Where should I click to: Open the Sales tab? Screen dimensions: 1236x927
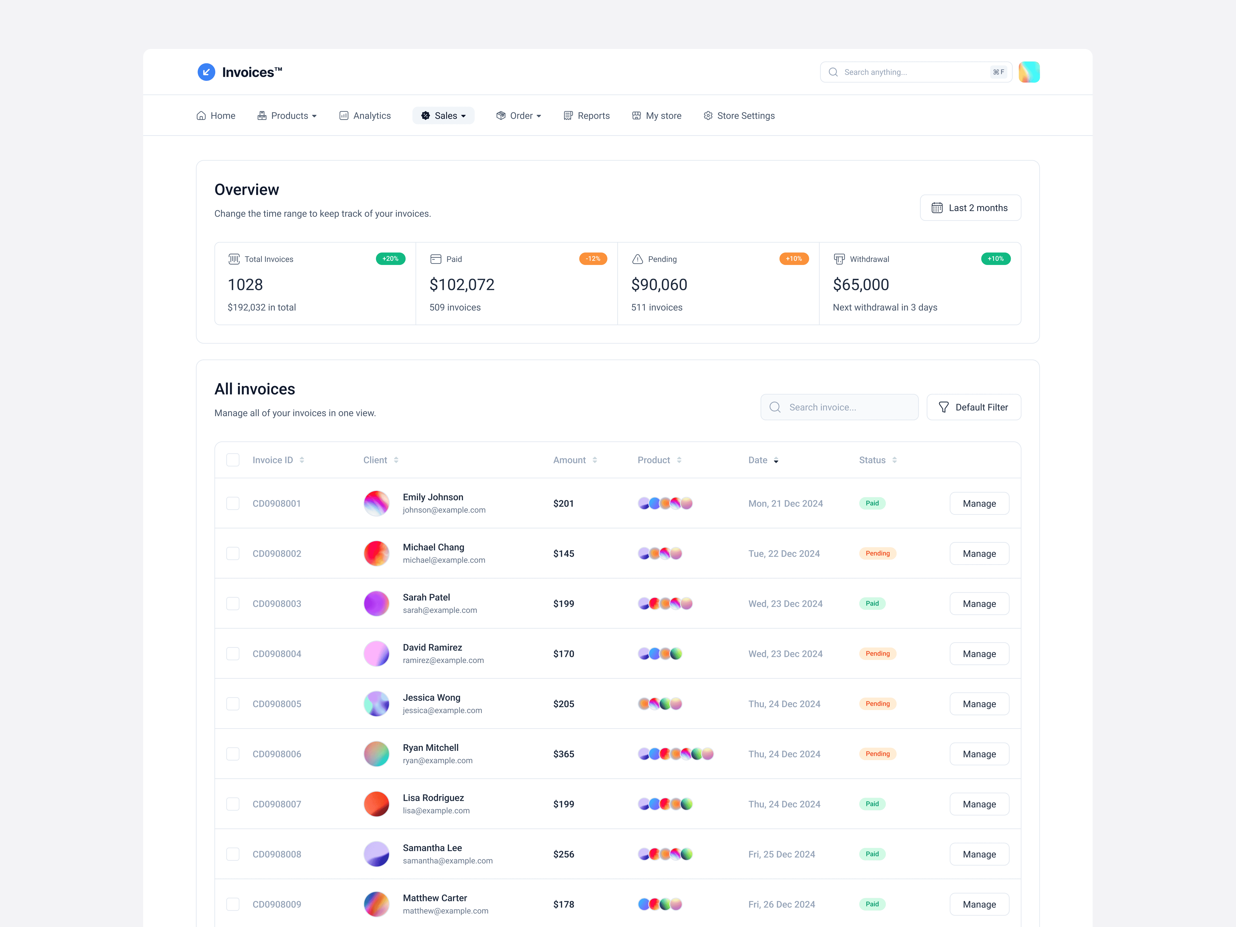[443, 116]
